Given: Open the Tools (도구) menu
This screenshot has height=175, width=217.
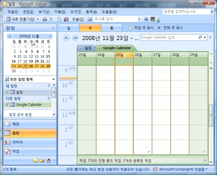Looking at the screenshot, I should [76, 12].
